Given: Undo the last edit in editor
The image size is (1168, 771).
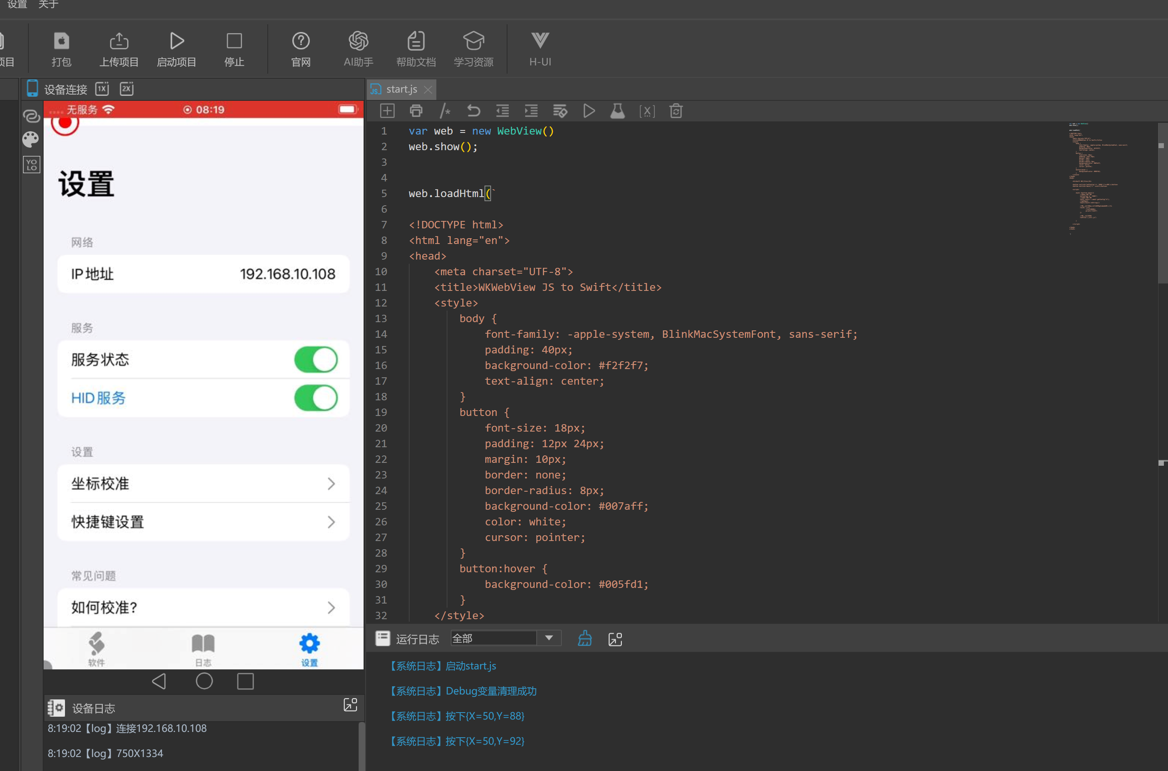Looking at the screenshot, I should (x=474, y=111).
